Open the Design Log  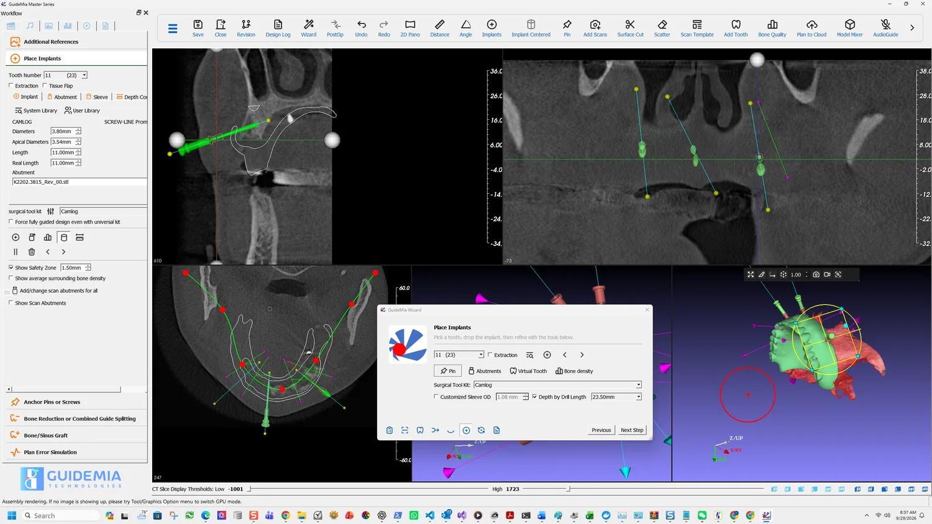278,28
